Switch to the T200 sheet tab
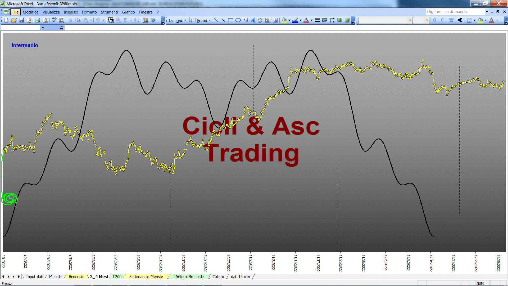 (117, 277)
